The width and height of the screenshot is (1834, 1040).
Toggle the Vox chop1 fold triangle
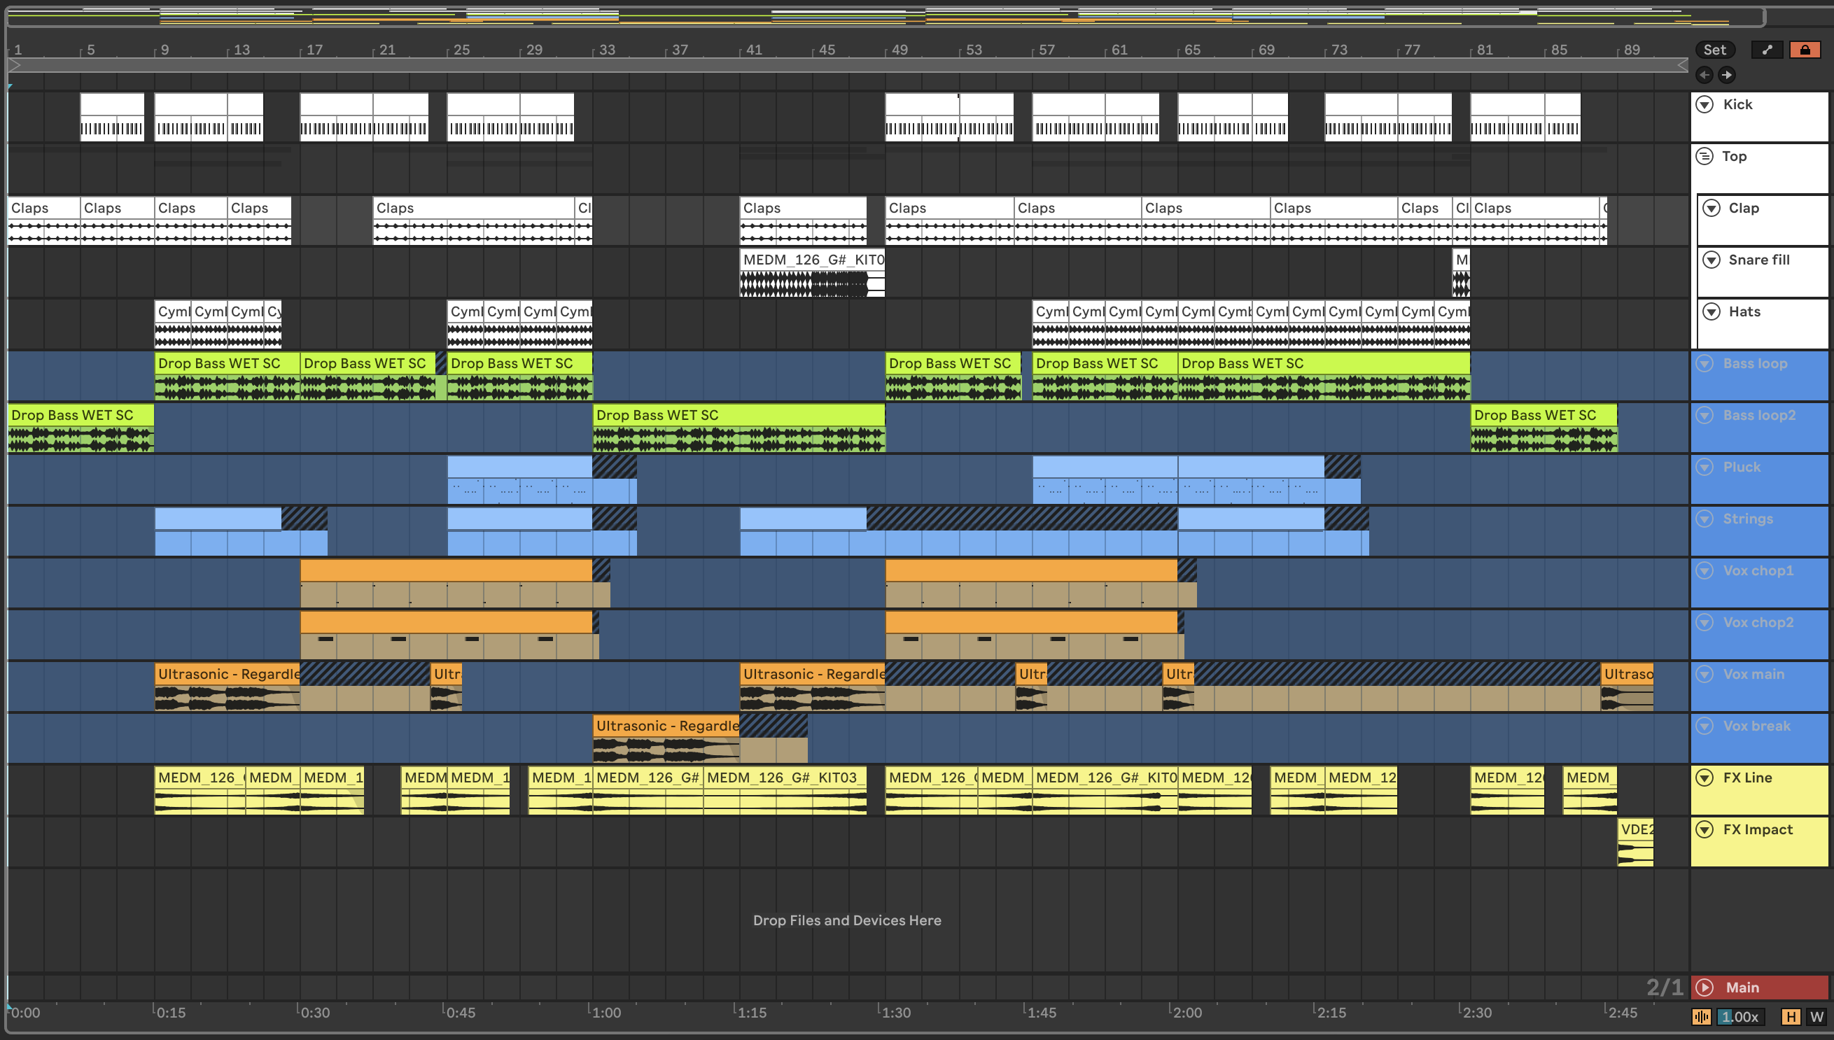pyautogui.click(x=1704, y=570)
